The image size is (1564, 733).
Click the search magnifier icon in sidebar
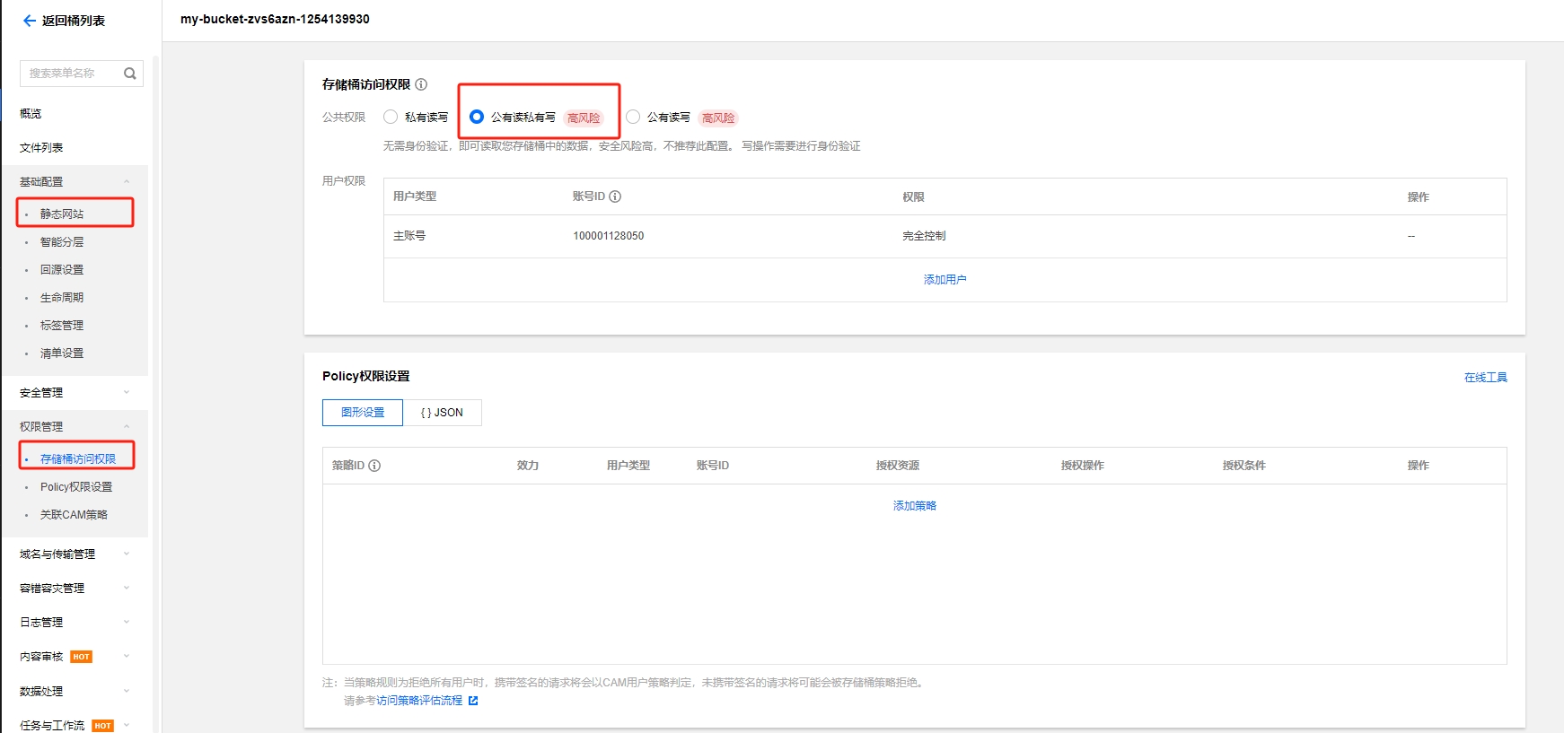coord(130,74)
